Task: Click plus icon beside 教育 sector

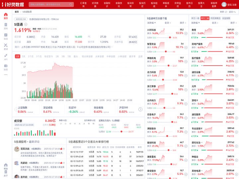Action: pos(236,33)
